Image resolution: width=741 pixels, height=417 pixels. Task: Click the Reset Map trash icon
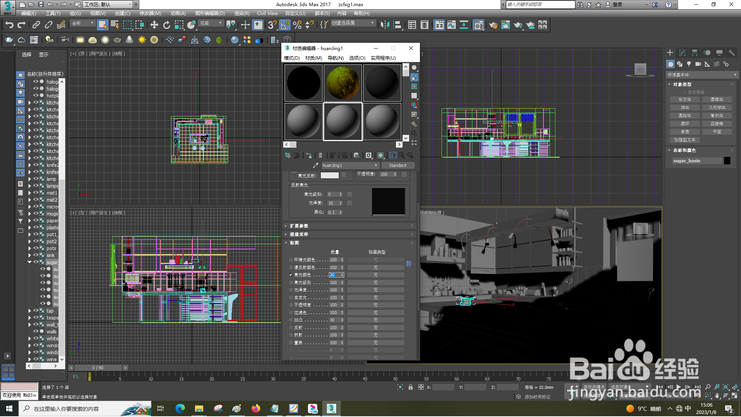(320, 155)
